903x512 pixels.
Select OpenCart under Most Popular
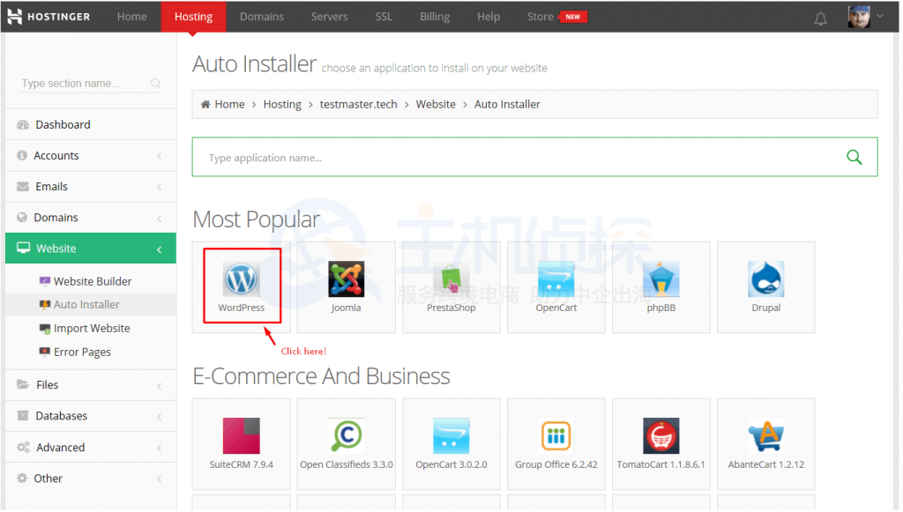point(556,279)
